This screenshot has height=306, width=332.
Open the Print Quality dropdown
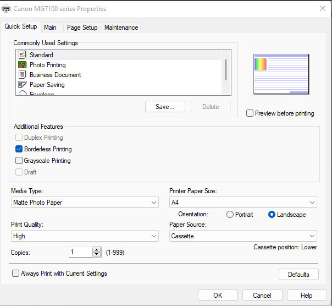[x=85, y=236]
